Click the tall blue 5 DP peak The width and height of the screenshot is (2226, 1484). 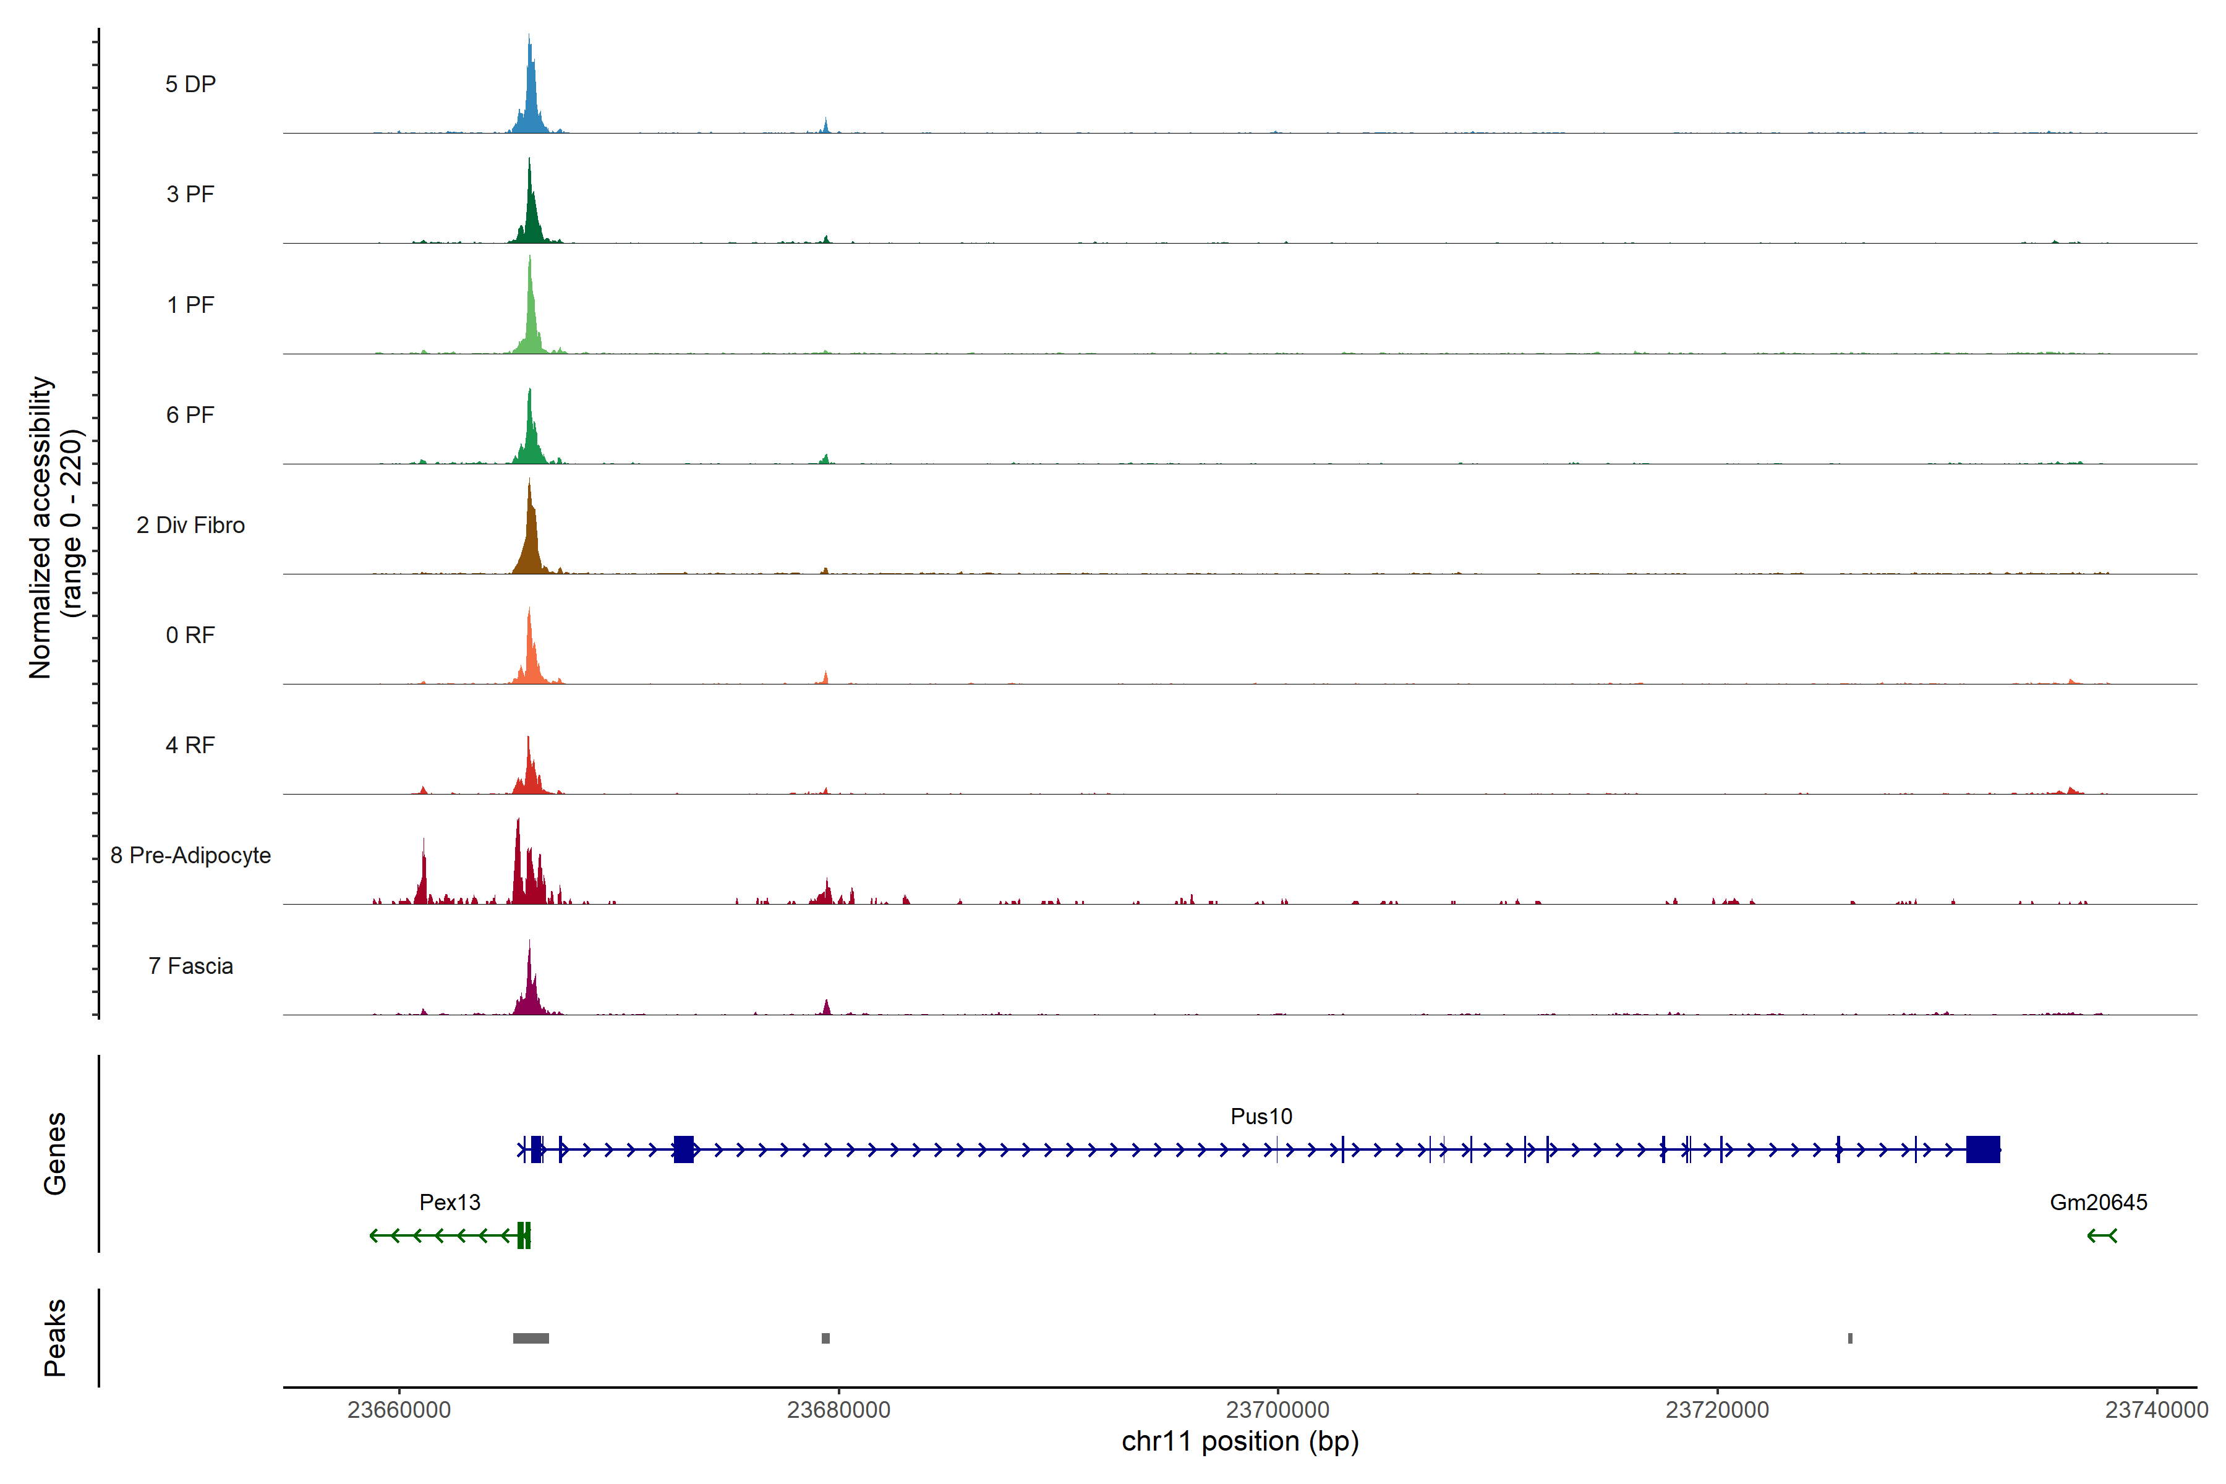coord(530,95)
